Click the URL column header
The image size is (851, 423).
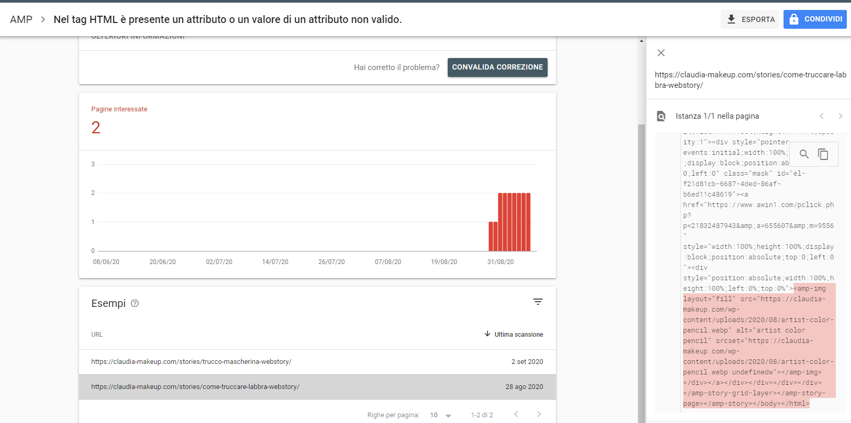tap(97, 335)
